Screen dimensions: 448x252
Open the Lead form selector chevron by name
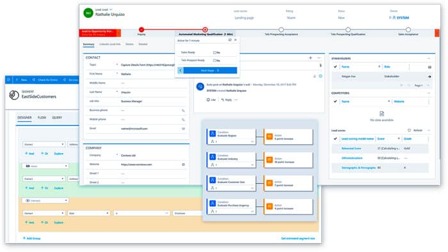coord(111,10)
